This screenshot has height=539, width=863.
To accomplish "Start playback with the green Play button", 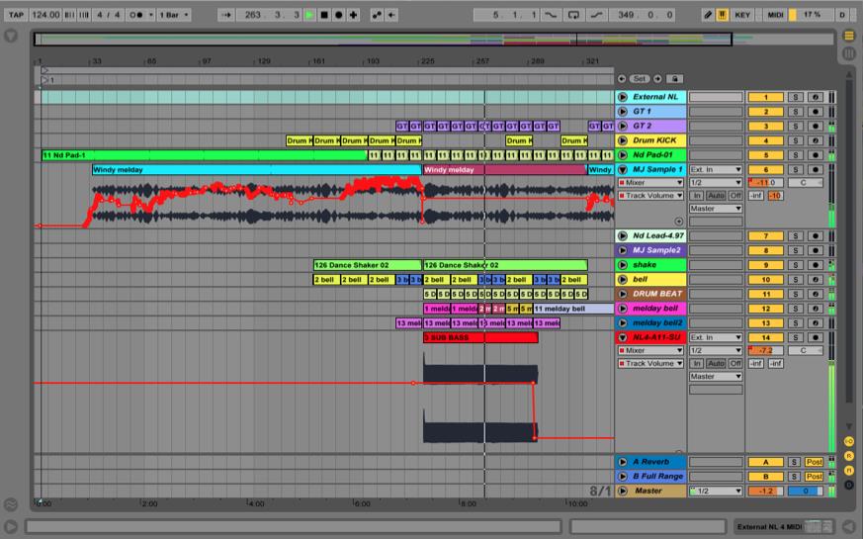I will pyautogui.click(x=309, y=15).
